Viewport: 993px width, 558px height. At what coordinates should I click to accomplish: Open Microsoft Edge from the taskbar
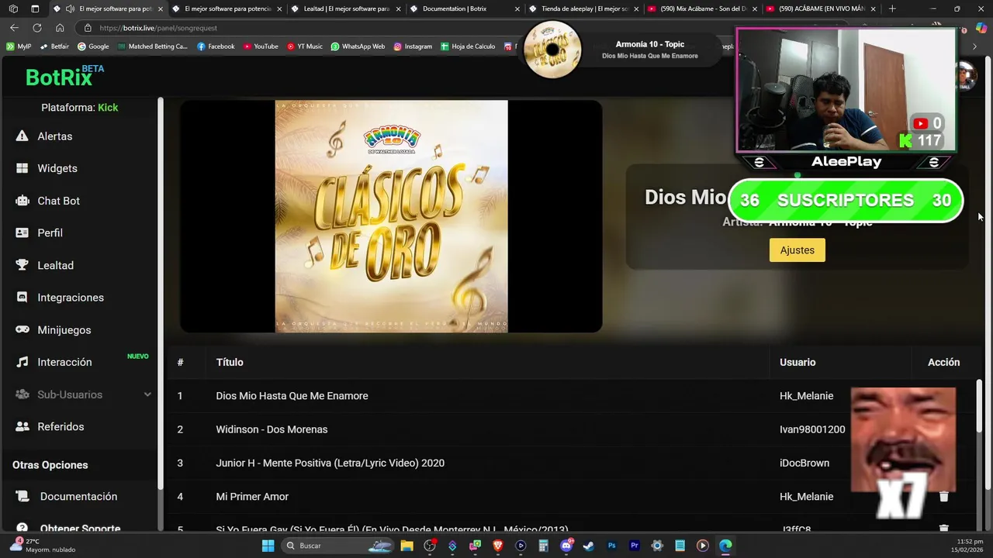[x=725, y=546]
